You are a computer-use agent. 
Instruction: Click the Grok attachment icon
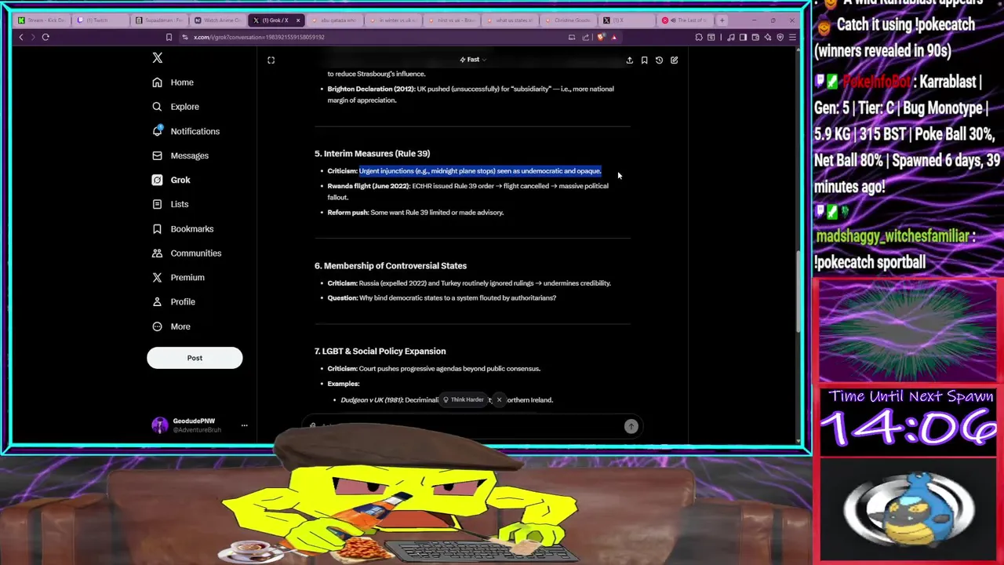pos(312,426)
